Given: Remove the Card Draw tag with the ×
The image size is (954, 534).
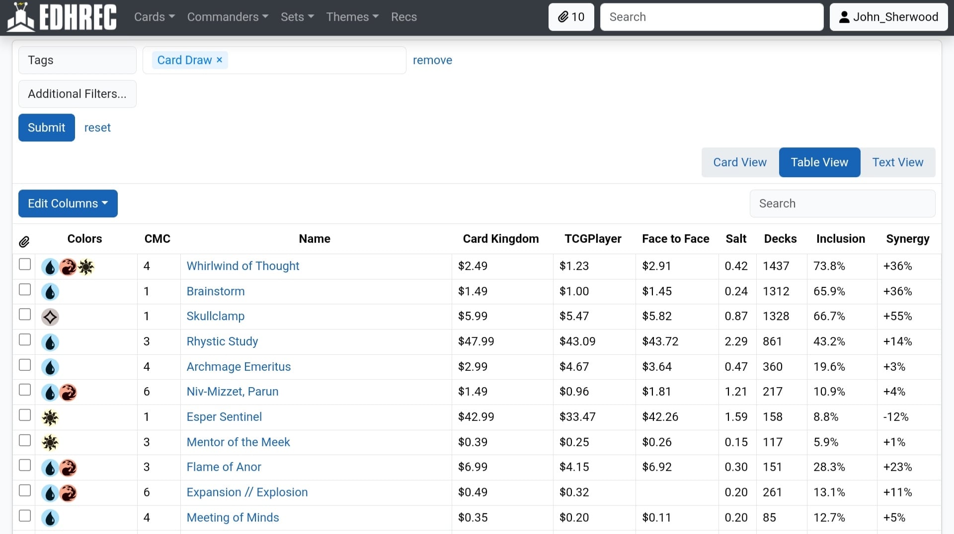Looking at the screenshot, I should pyautogui.click(x=219, y=60).
